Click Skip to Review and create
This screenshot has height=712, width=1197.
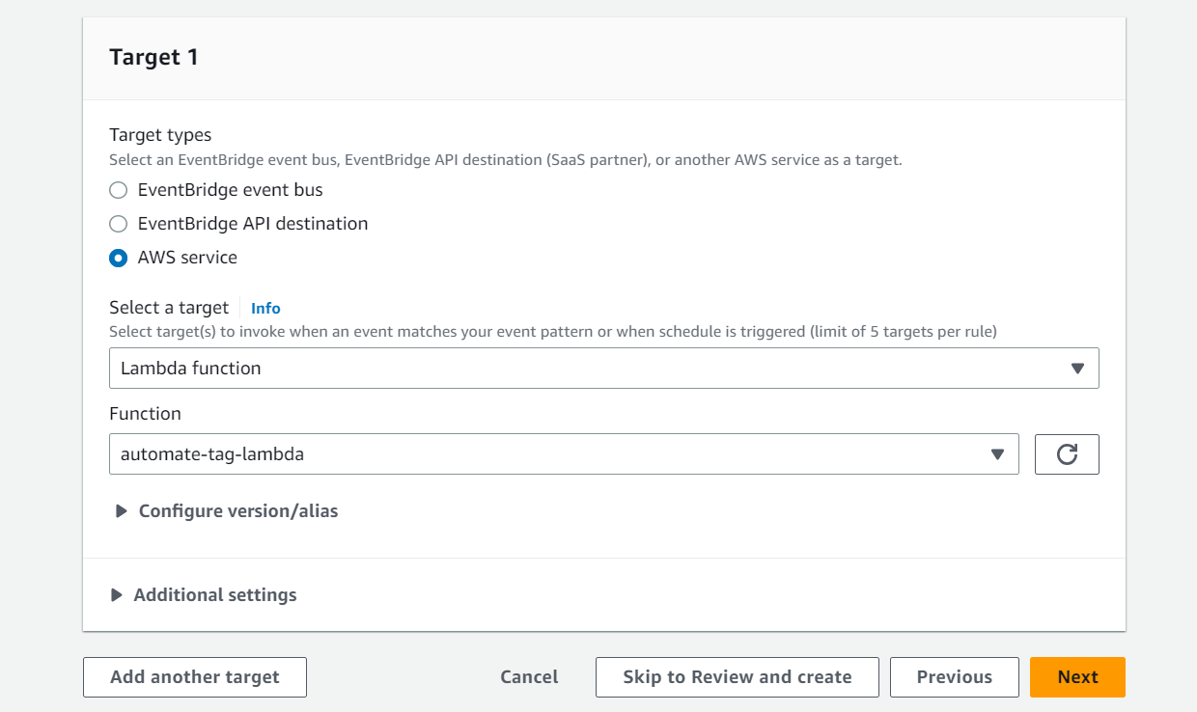point(738,677)
